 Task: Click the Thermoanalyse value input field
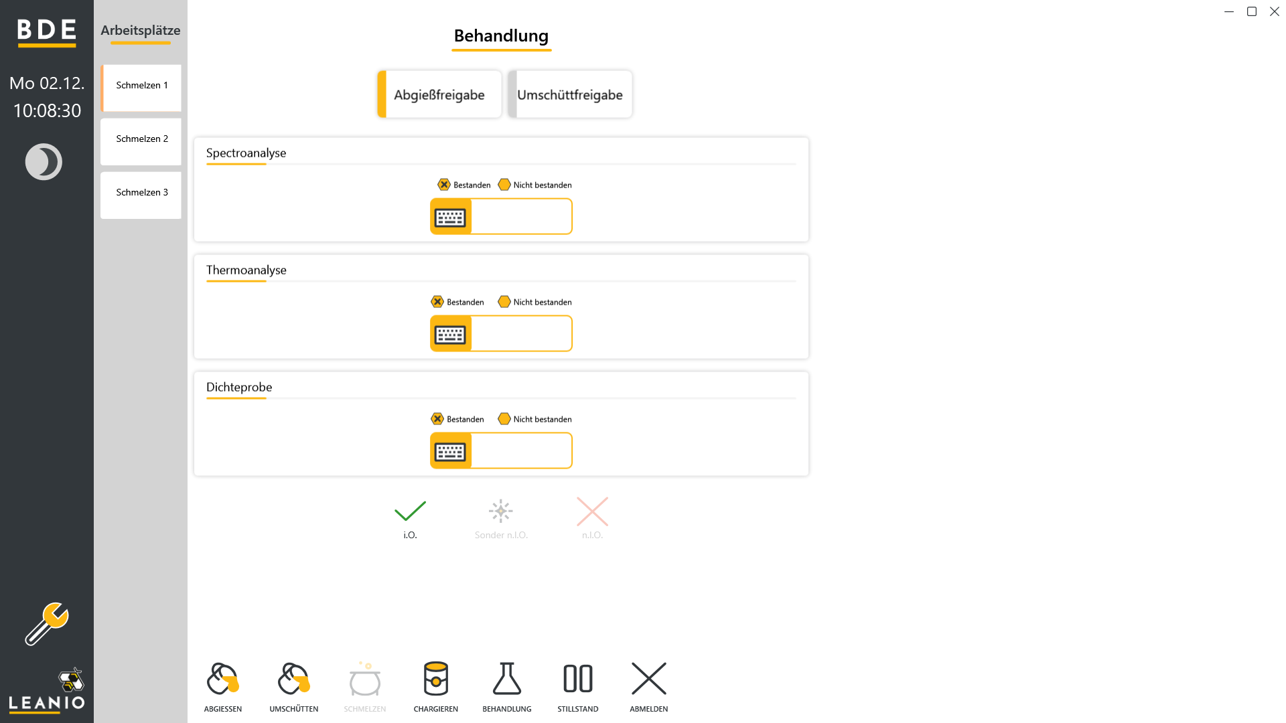pyautogui.click(x=522, y=333)
